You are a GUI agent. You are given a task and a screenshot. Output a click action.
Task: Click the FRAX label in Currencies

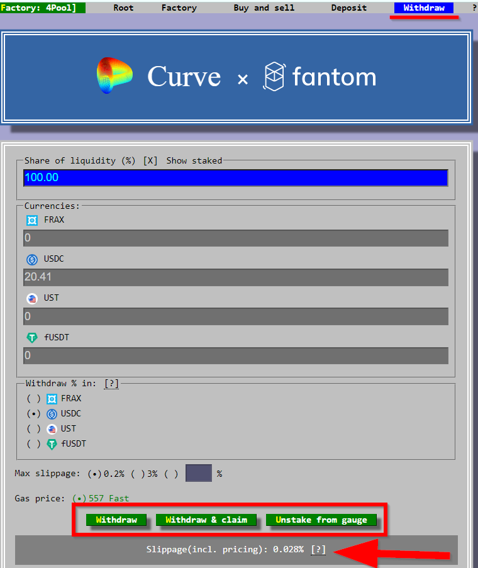pos(54,220)
